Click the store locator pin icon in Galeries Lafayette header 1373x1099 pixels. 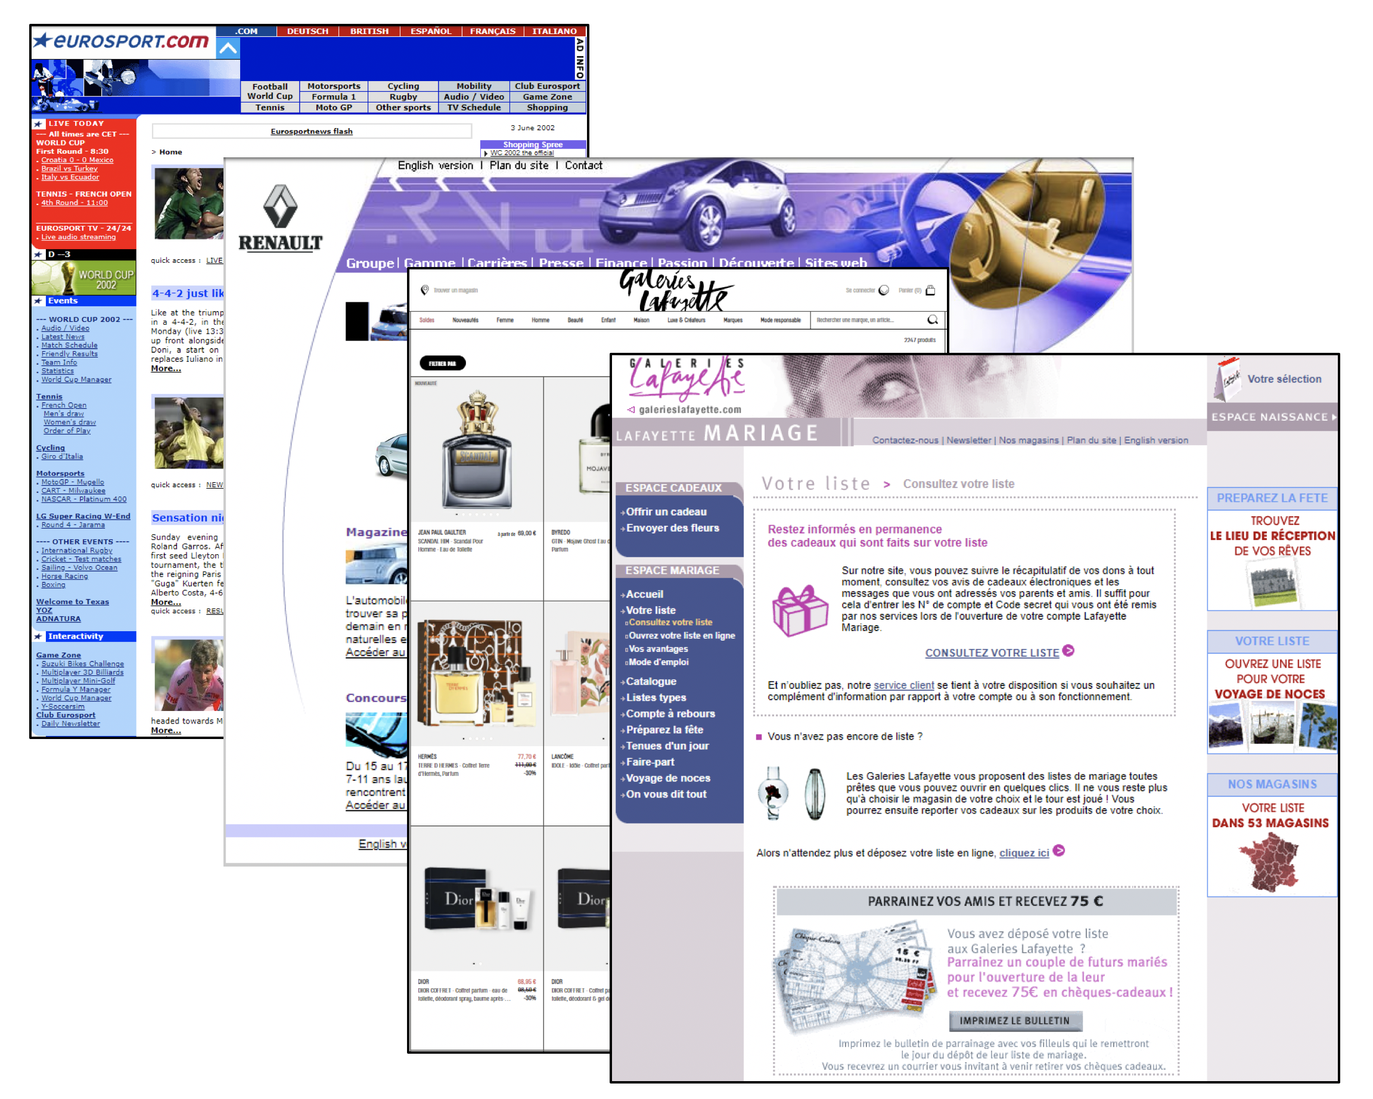pyautogui.click(x=425, y=290)
